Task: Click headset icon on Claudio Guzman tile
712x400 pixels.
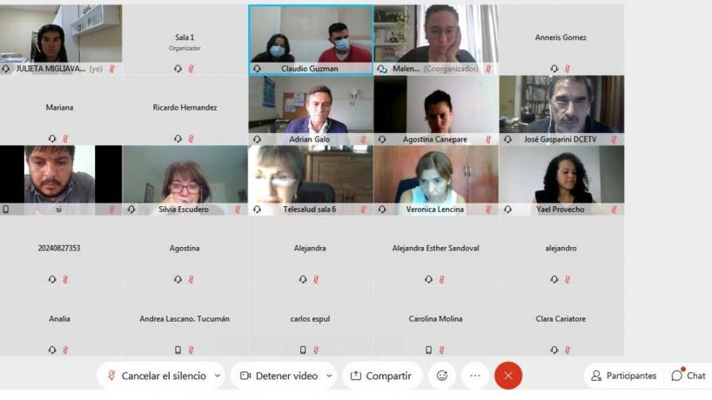Action: [257, 69]
